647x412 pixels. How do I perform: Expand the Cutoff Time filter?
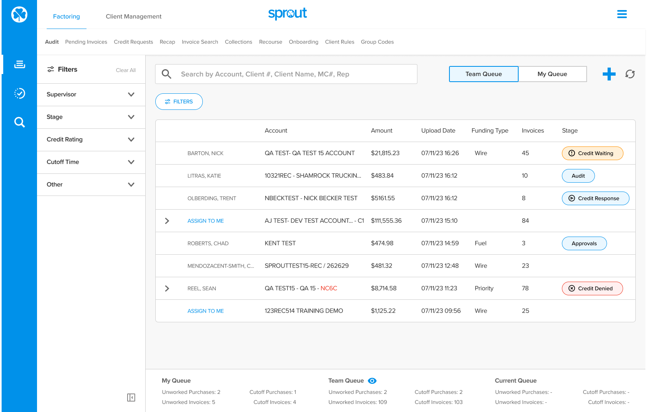pyautogui.click(x=91, y=162)
